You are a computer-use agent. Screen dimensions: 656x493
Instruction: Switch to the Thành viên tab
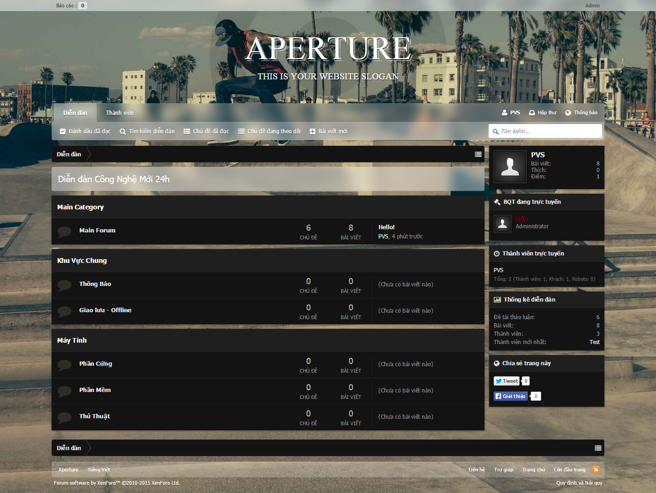pos(120,113)
